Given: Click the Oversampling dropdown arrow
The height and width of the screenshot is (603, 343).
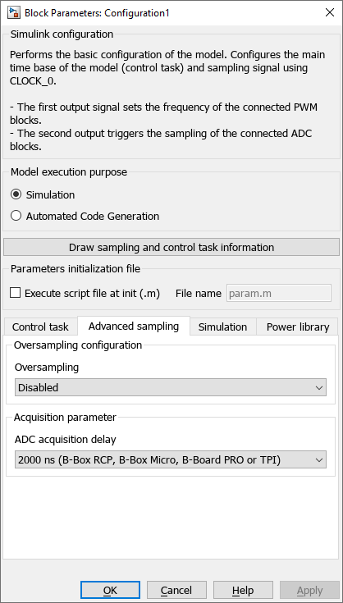Looking at the screenshot, I should coord(318,387).
